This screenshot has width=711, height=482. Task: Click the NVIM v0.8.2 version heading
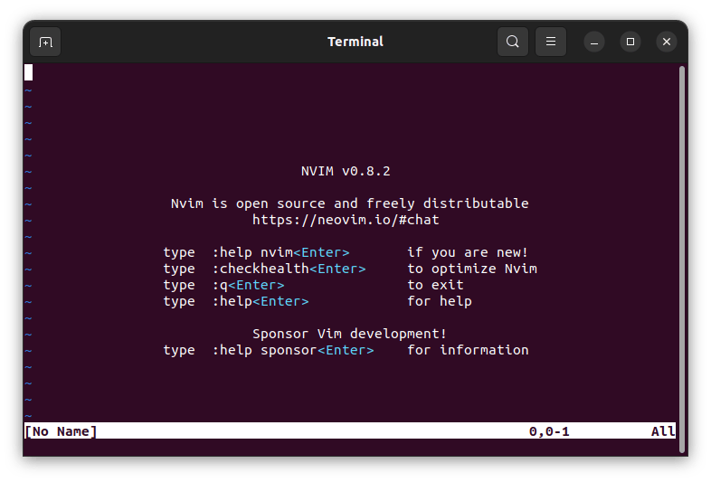[x=346, y=171]
